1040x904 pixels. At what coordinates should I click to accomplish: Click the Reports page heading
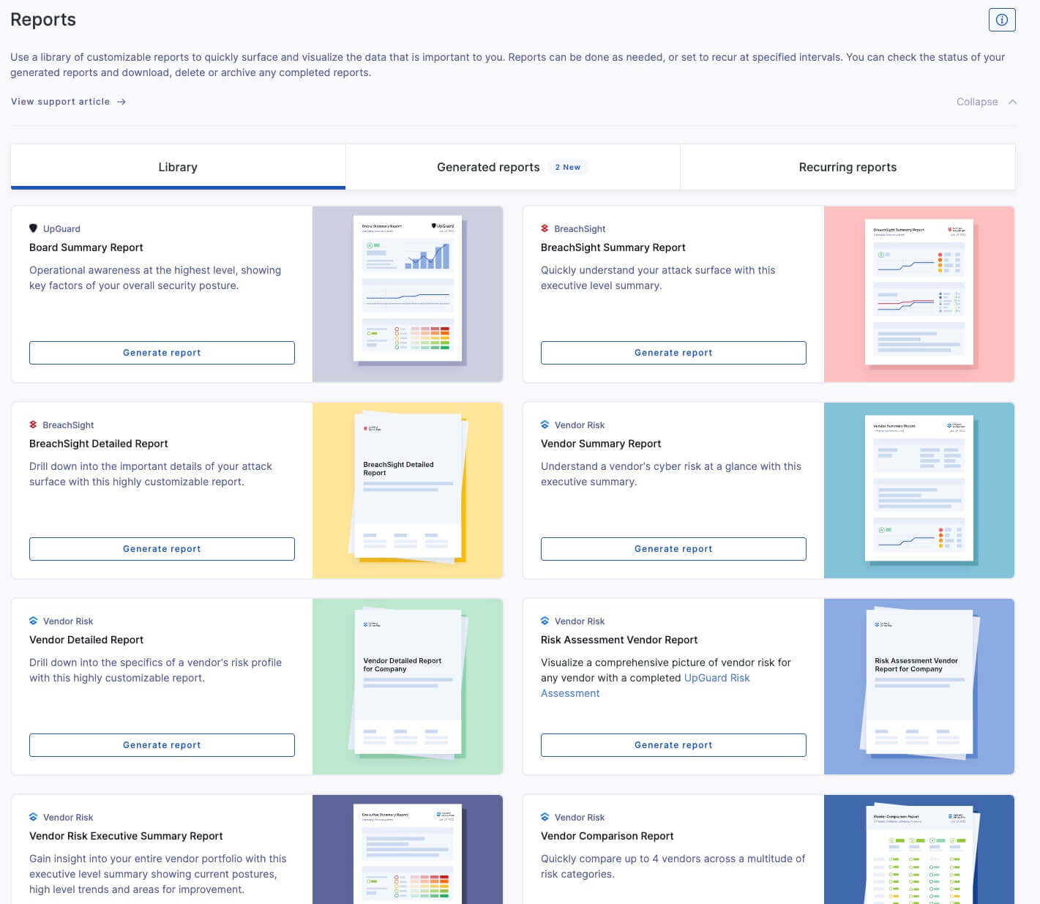43,20
